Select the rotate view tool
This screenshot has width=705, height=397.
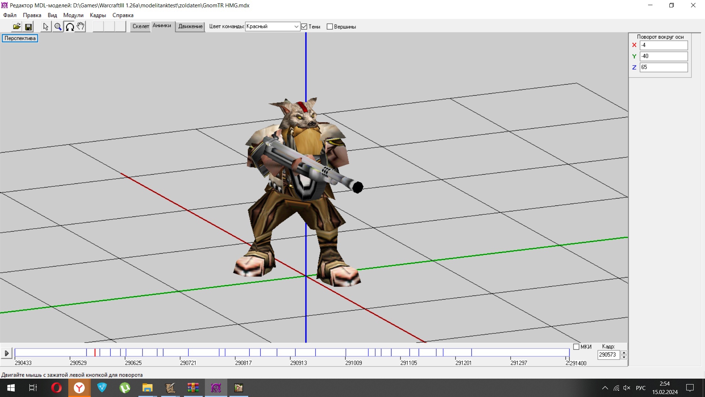click(69, 26)
